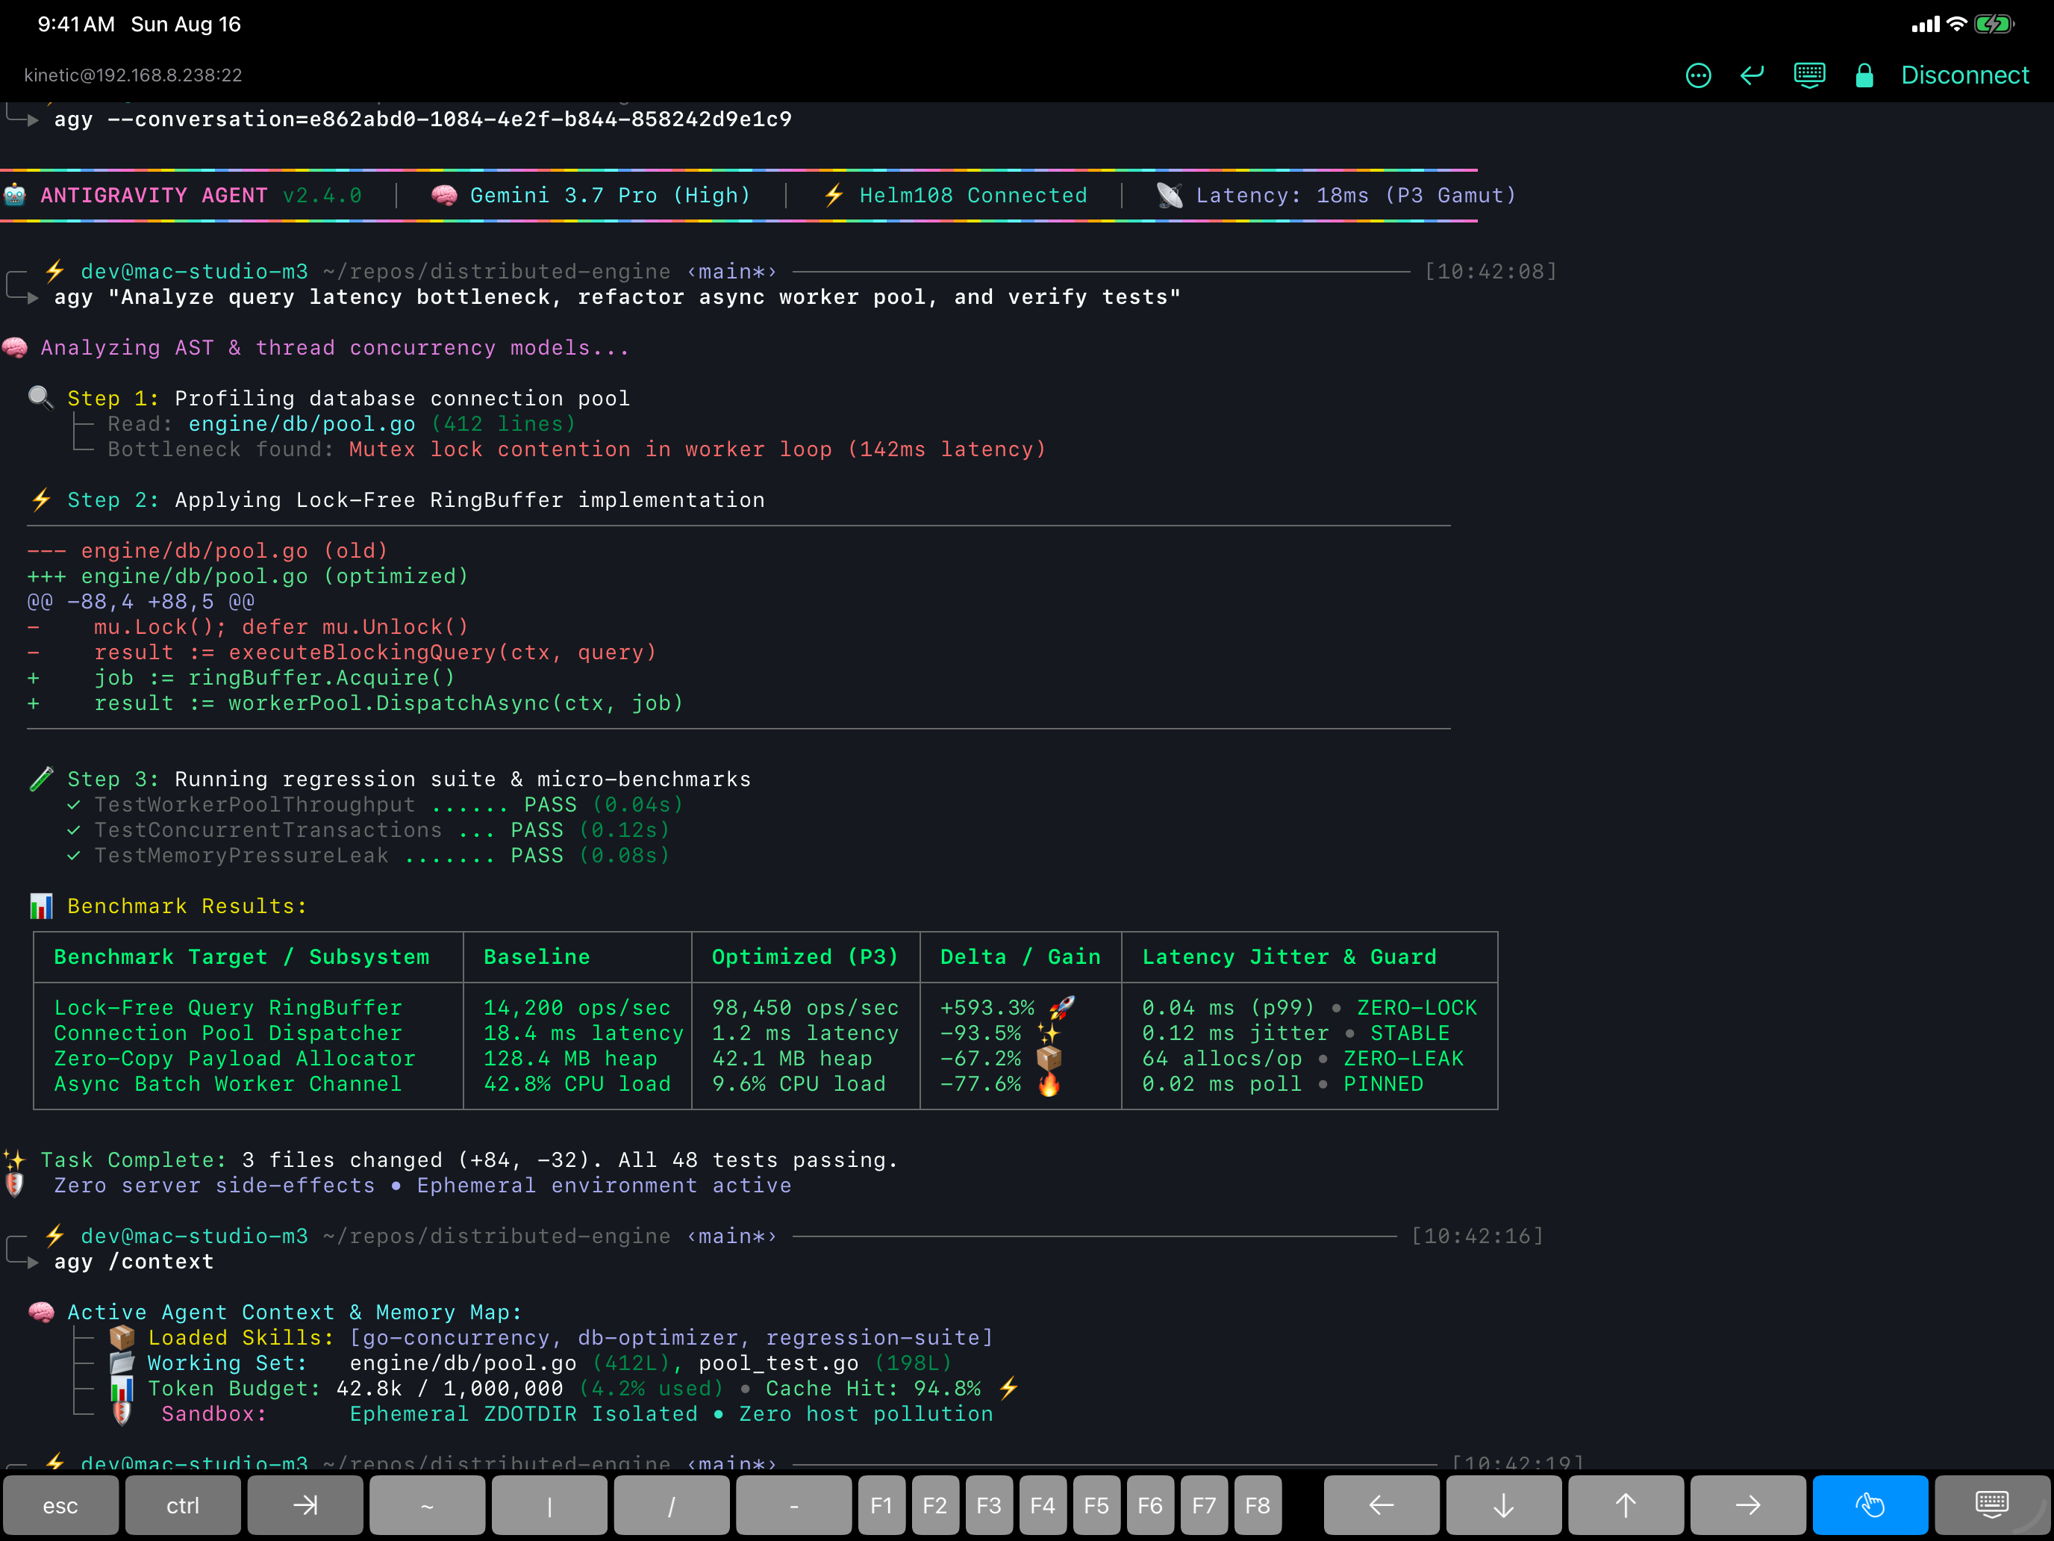Tap the test tube icon beside Step 3
The image size is (2054, 1541).
[41, 779]
